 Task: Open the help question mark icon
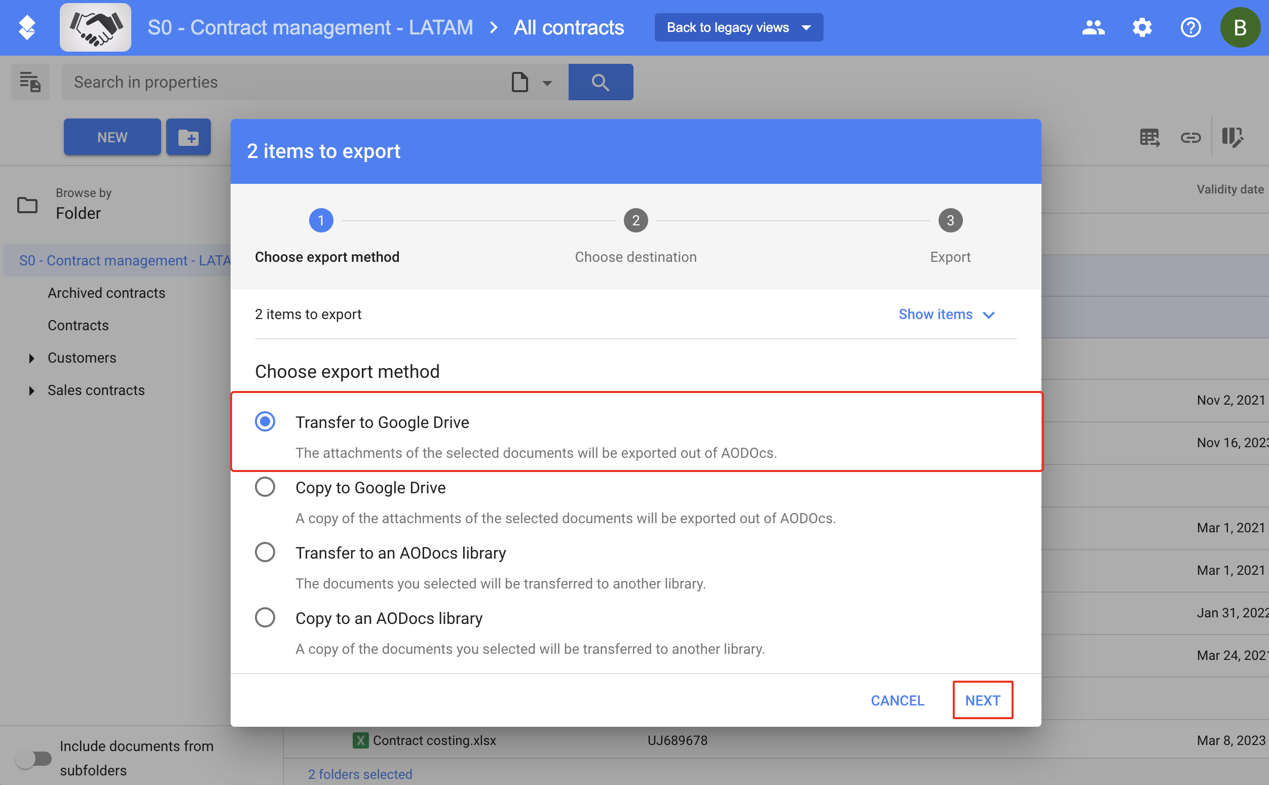[x=1190, y=27]
